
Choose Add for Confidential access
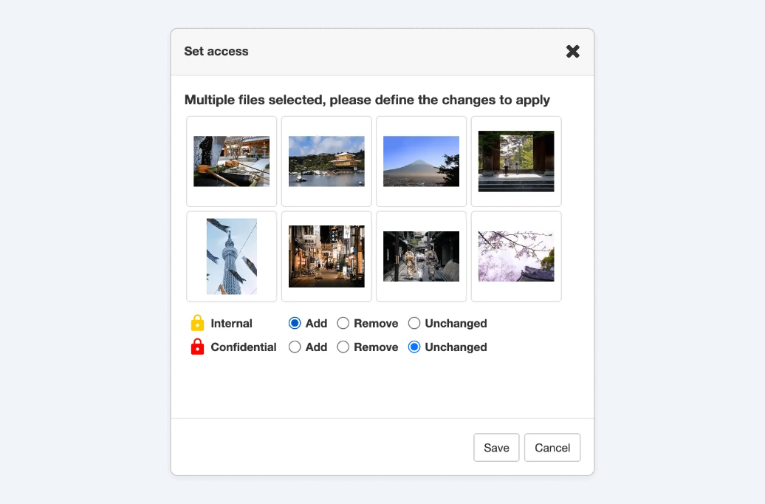pos(295,347)
